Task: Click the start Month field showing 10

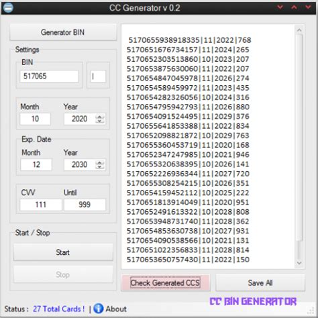Action: (35, 119)
